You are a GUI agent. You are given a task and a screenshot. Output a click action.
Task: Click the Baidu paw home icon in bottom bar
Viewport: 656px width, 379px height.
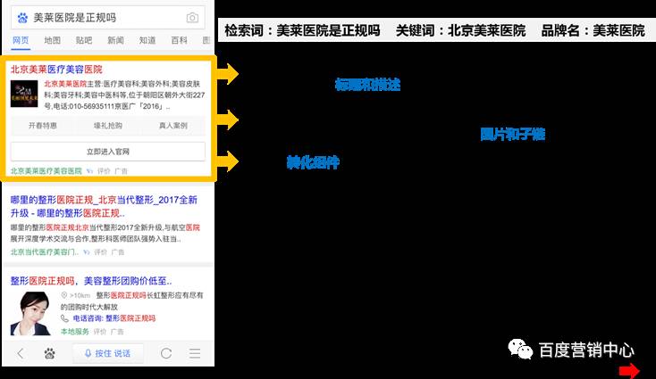[x=50, y=354]
